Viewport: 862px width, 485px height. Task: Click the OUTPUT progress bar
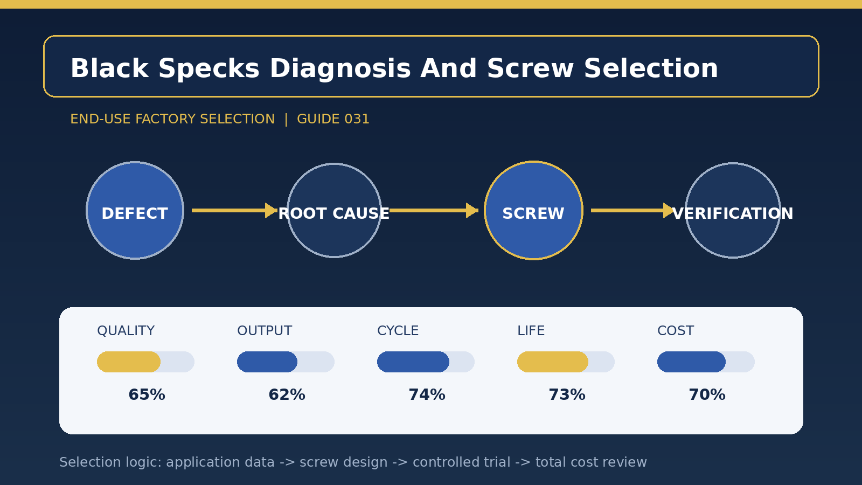286,362
